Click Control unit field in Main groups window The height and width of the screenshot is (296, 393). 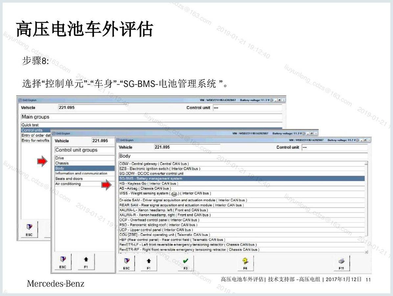click(x=248, y=108)
